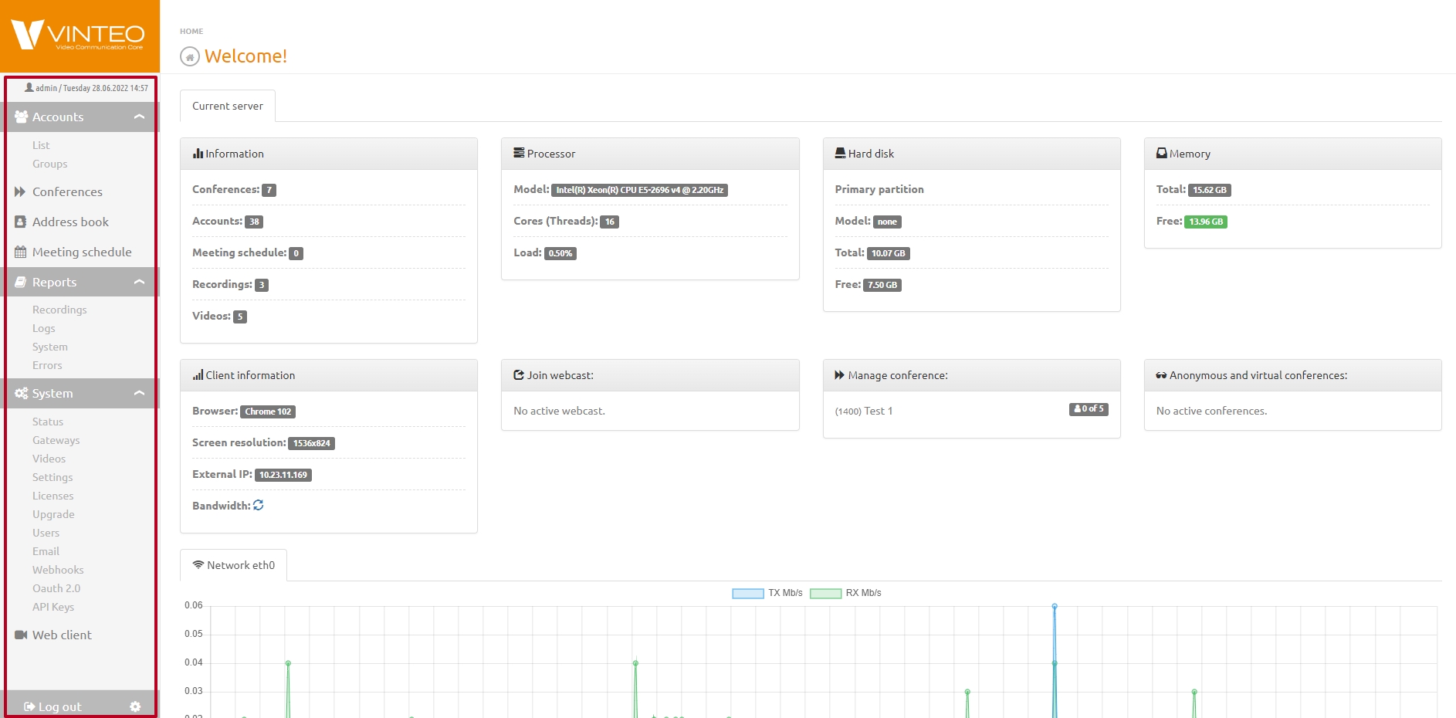
Task: Select the Network eth0 tab
Action: pos(233,565)
